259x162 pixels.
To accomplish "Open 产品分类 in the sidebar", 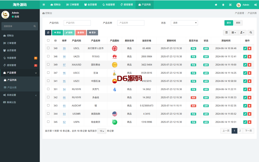I will point(12,87).
